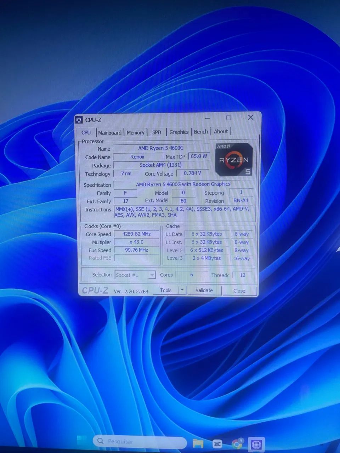Click the Tools button

[166, 290]
